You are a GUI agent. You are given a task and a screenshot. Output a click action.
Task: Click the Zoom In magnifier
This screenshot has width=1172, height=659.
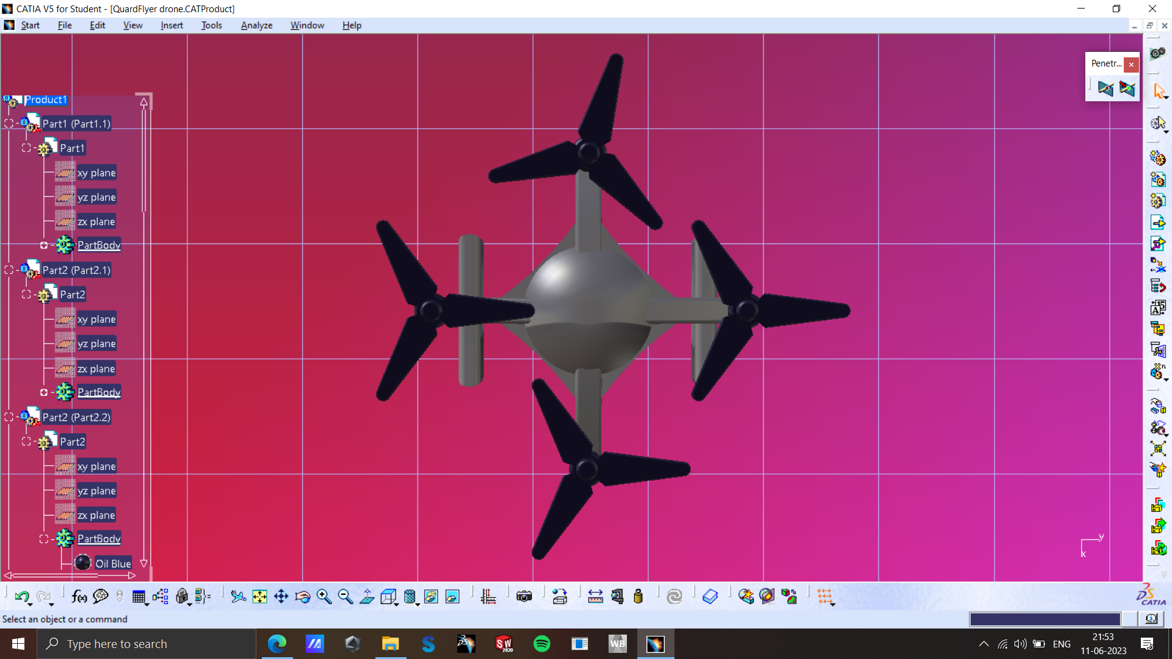pyautogui.click(x=324, y=596)
